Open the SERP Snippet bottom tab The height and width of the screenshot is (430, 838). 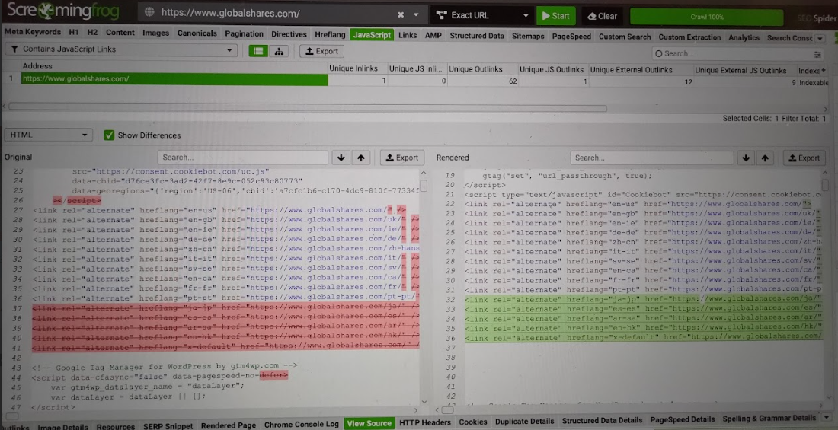[168, 426]
